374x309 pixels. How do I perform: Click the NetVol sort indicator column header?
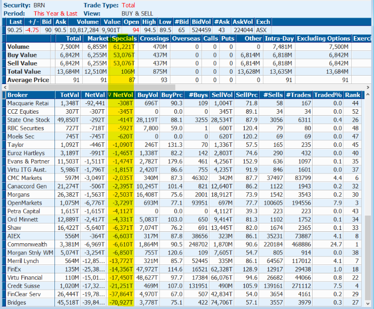click(121, 95)
